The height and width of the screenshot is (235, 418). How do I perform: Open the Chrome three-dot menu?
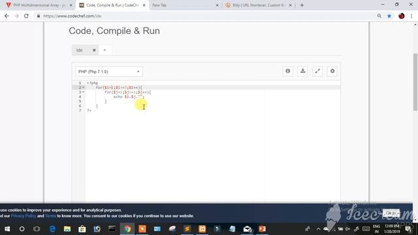point(411,16)
